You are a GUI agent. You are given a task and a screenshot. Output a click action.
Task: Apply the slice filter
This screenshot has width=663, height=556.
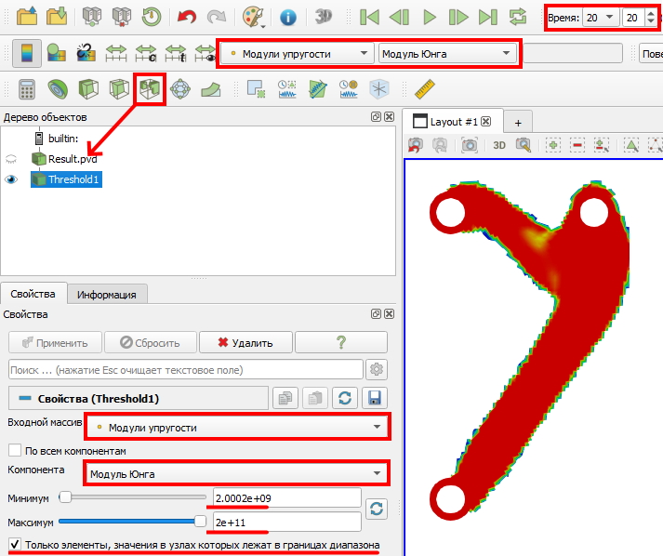pos(119,89)
